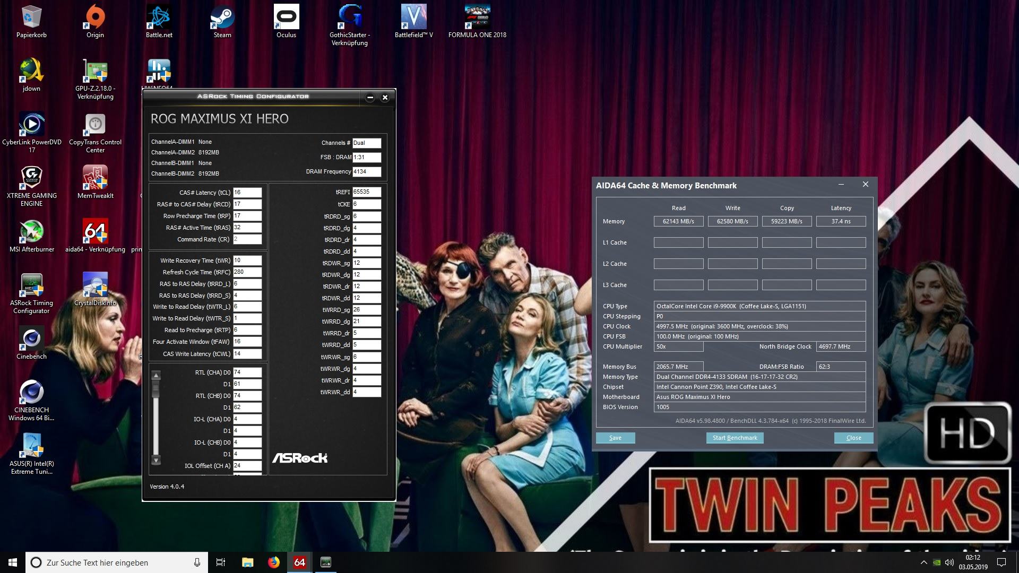1019x573 pixels.
Task: Click the Refresh Cycle Time (tRFC) field
Action: [247, 272]
